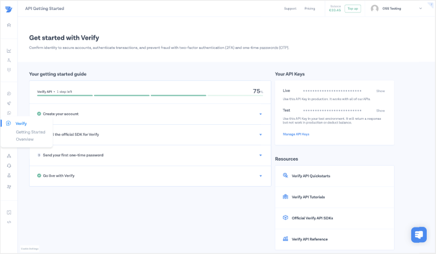
Task: Click the Bird logo in the sidebar
Action: click(9, 9)
